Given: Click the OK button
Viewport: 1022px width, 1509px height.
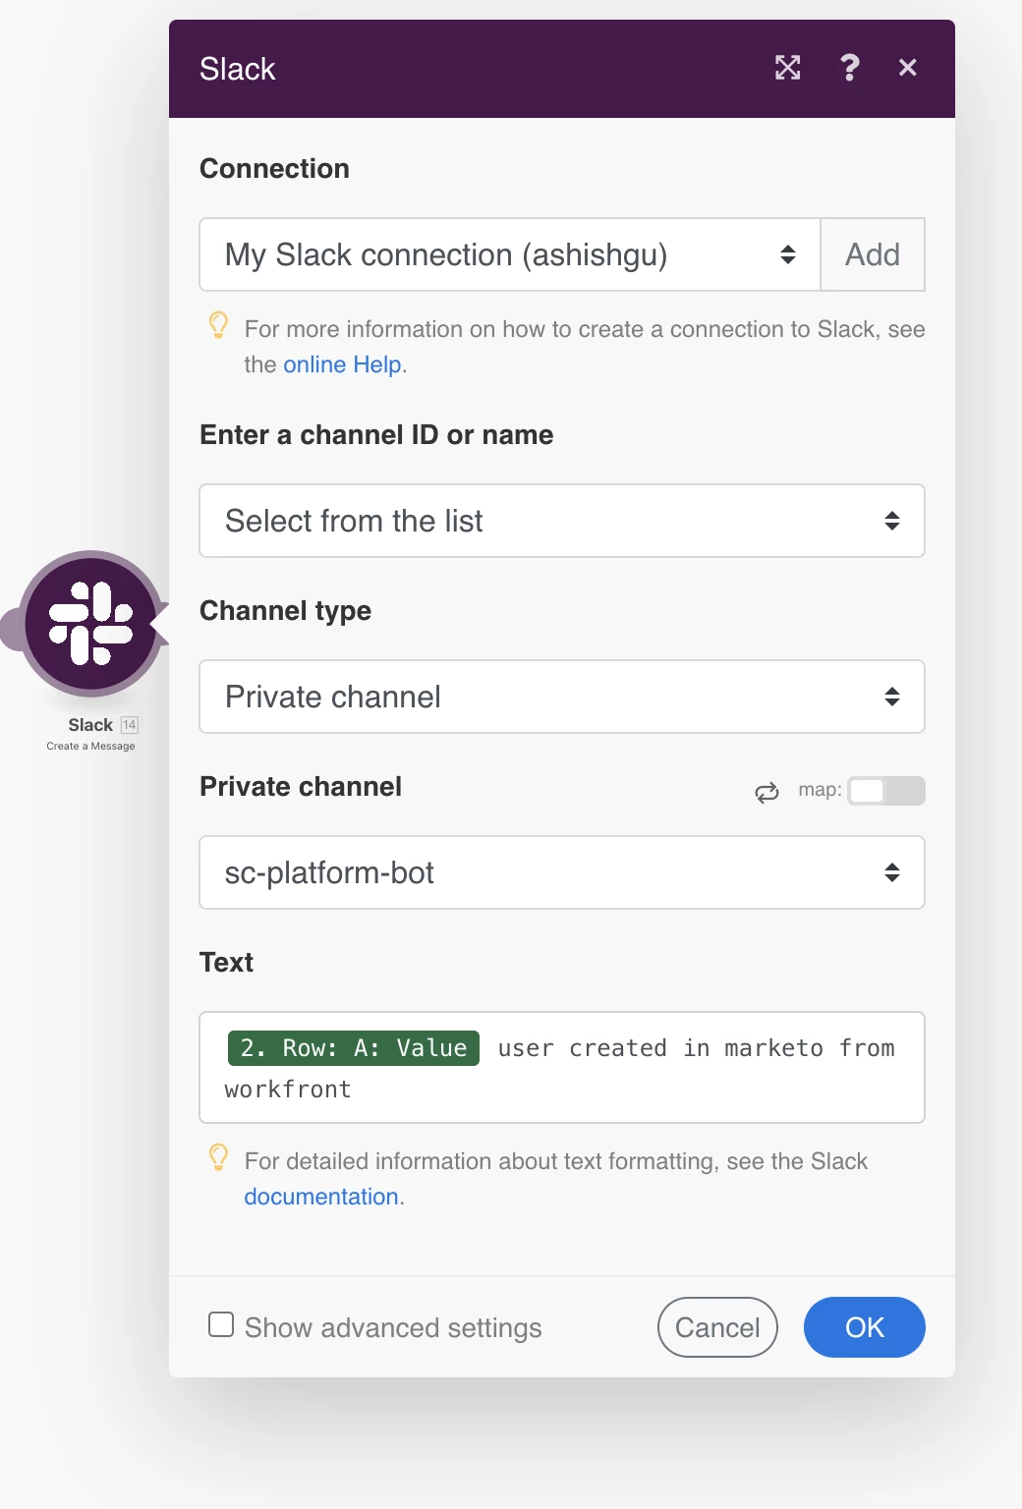Looking at the screenshot, I should pos(865,1327).
